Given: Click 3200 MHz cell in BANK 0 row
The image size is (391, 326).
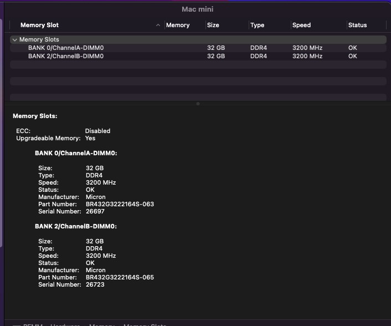Looking at the screenshot, I should (307, 48).
